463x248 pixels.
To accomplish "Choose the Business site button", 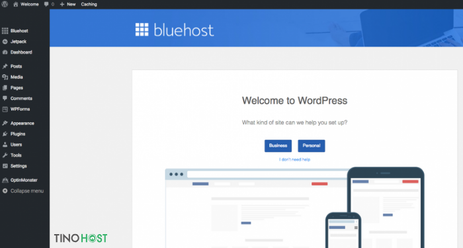I will click(x=278, y=146).
